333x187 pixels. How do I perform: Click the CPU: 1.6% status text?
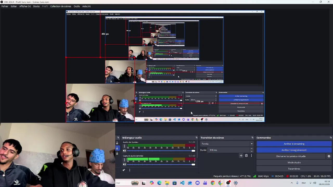tap(306, 176)
